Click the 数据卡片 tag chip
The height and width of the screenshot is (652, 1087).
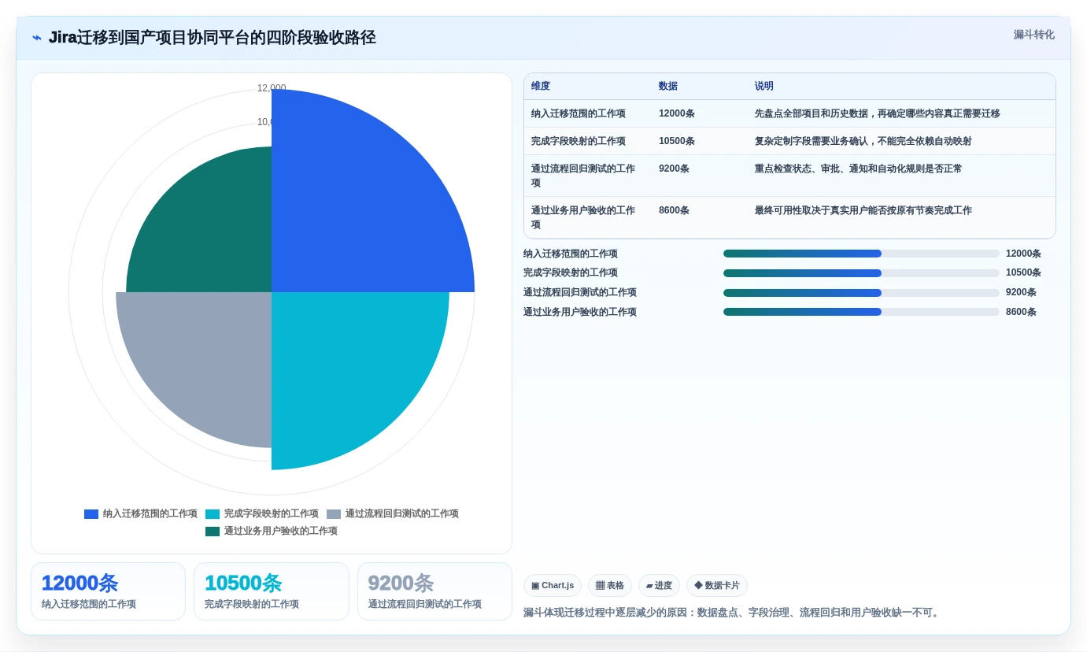coord(717,585)
